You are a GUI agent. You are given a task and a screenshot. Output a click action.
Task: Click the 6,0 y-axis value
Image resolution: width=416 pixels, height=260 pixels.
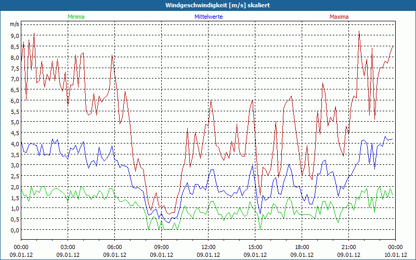tap(15, 100)
